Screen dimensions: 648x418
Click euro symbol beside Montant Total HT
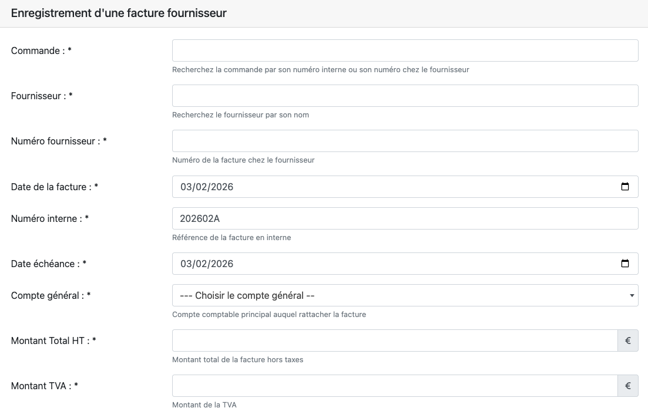(x=628, y=341)
